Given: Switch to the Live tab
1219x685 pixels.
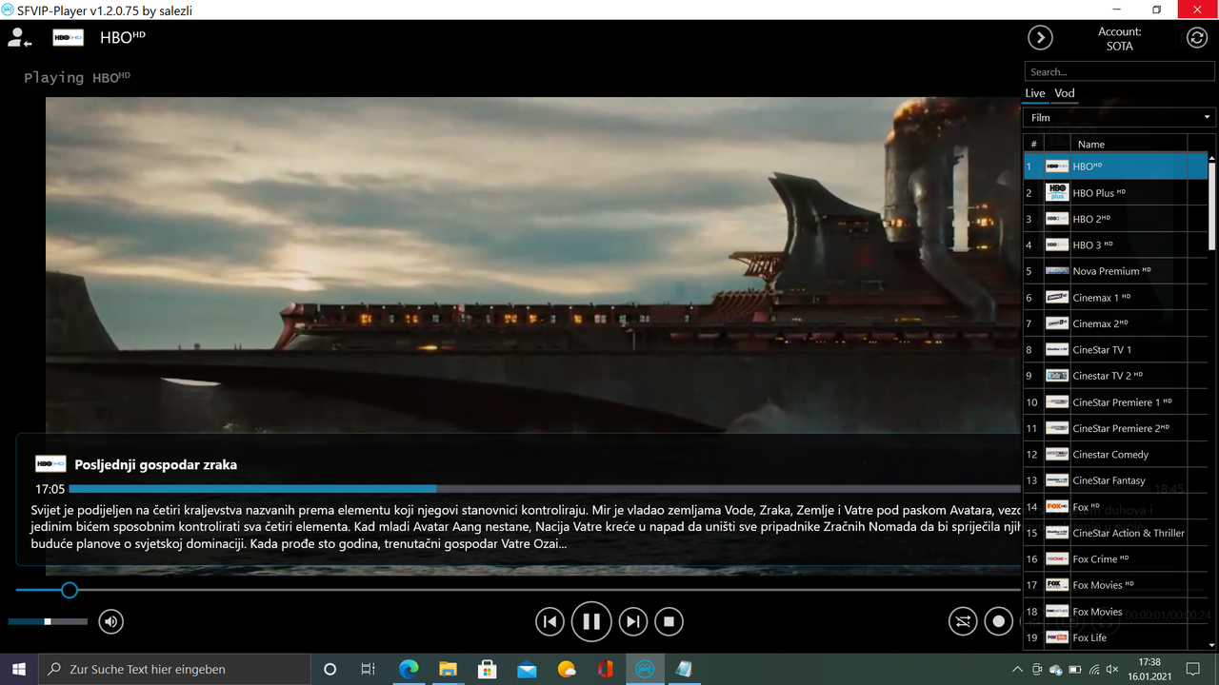Looking at the screenshot, I should pos(1035,93).
